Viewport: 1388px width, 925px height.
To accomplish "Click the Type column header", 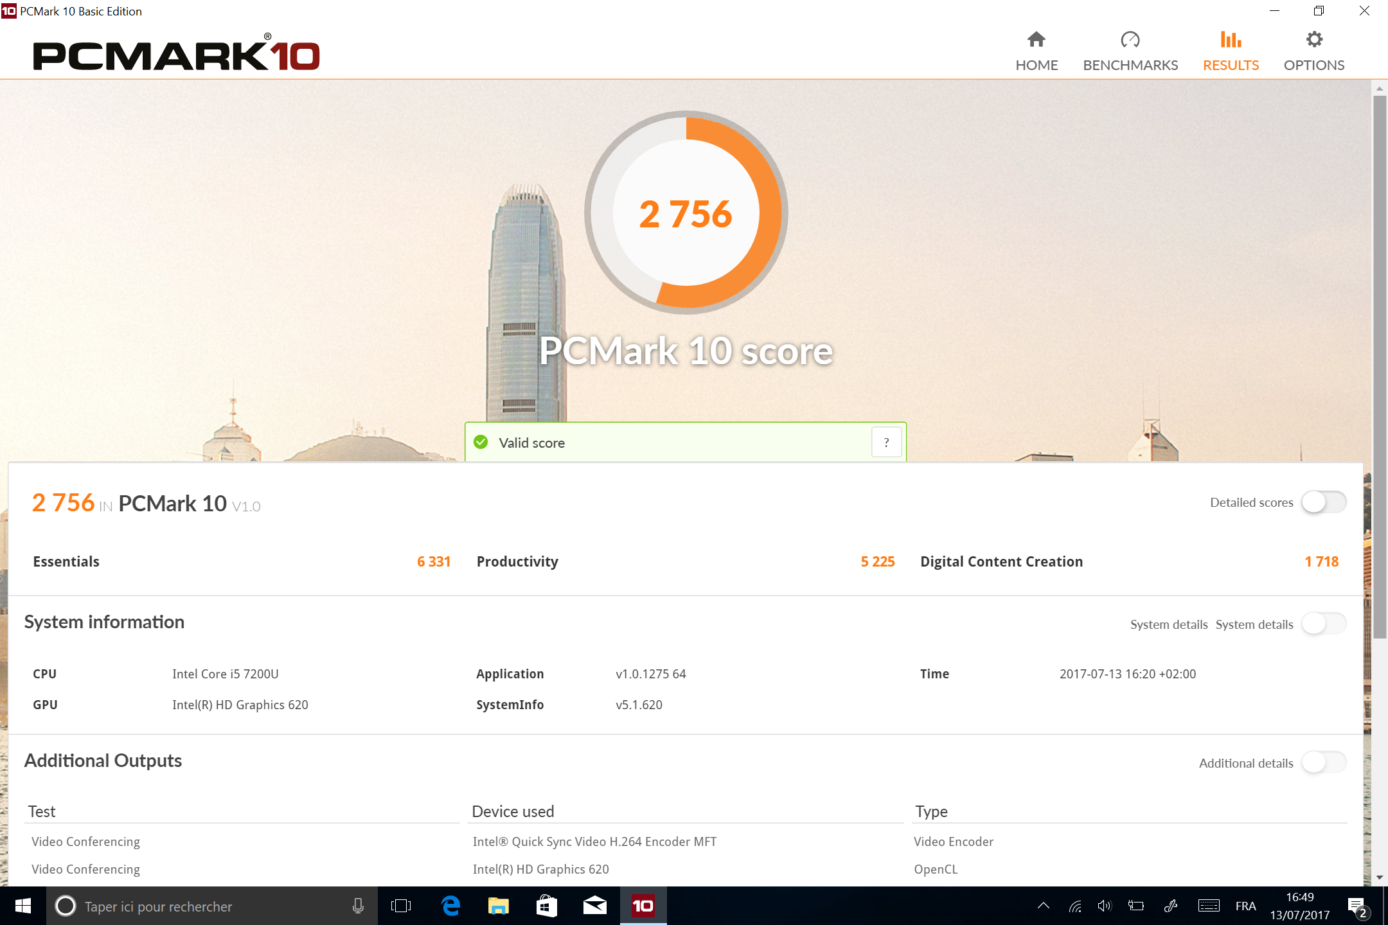I will click(x=931, y=811).
